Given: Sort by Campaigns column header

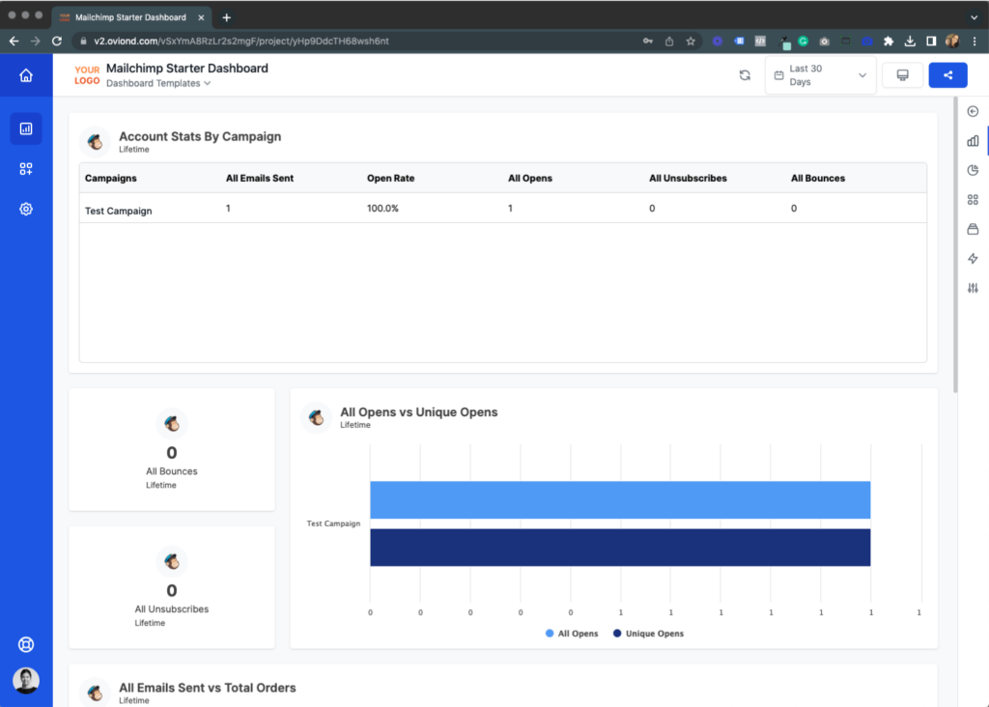Looking at the screenshot, I should [111, 178].
